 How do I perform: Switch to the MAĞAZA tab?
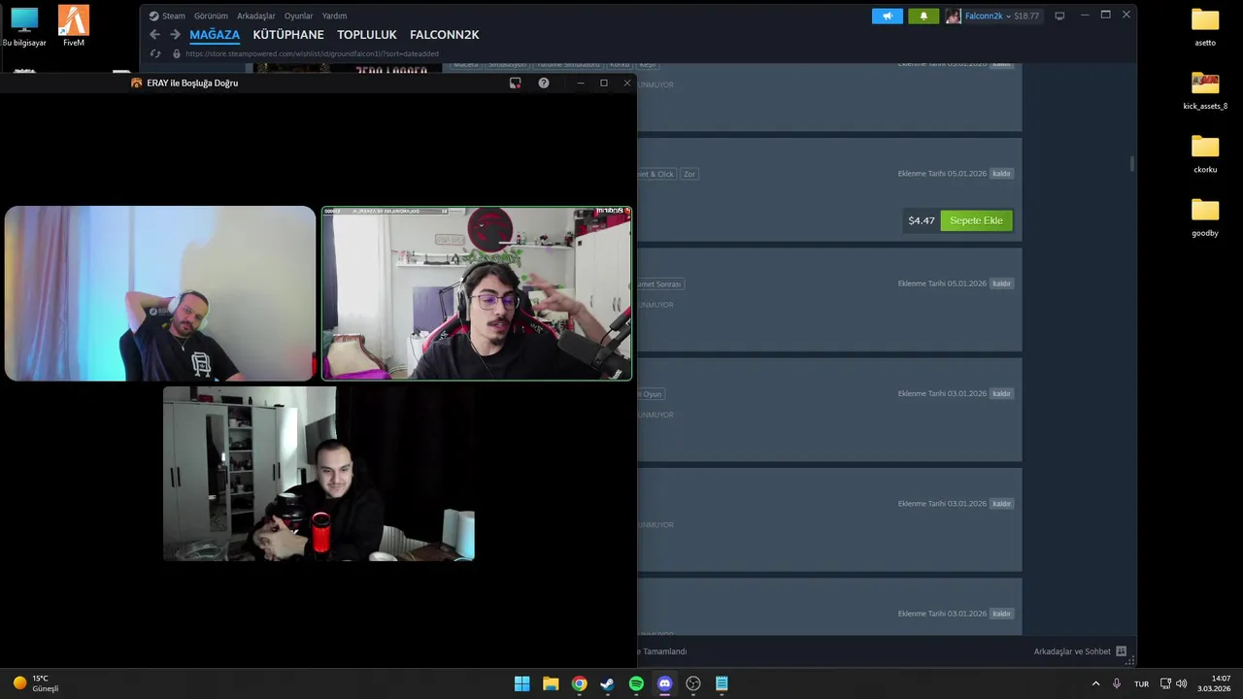[215, 35]
